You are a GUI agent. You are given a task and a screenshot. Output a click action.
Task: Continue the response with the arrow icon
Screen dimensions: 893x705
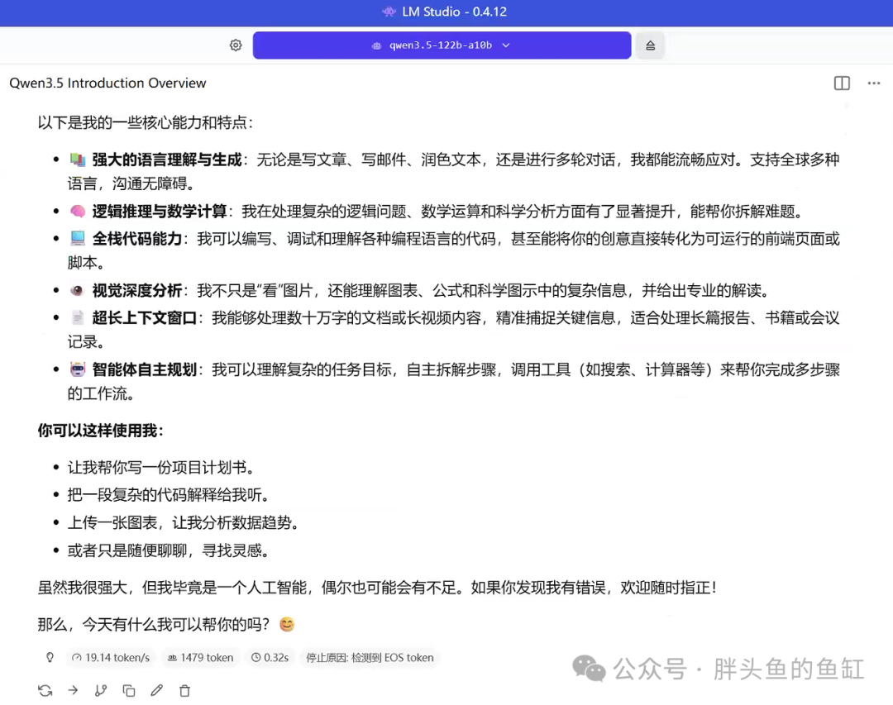coord(73,691)
